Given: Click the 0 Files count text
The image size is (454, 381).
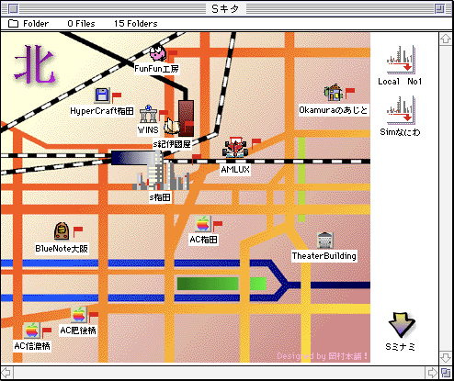Looking at the screenshot, I should pyautogui.click(x=81, y=24).
